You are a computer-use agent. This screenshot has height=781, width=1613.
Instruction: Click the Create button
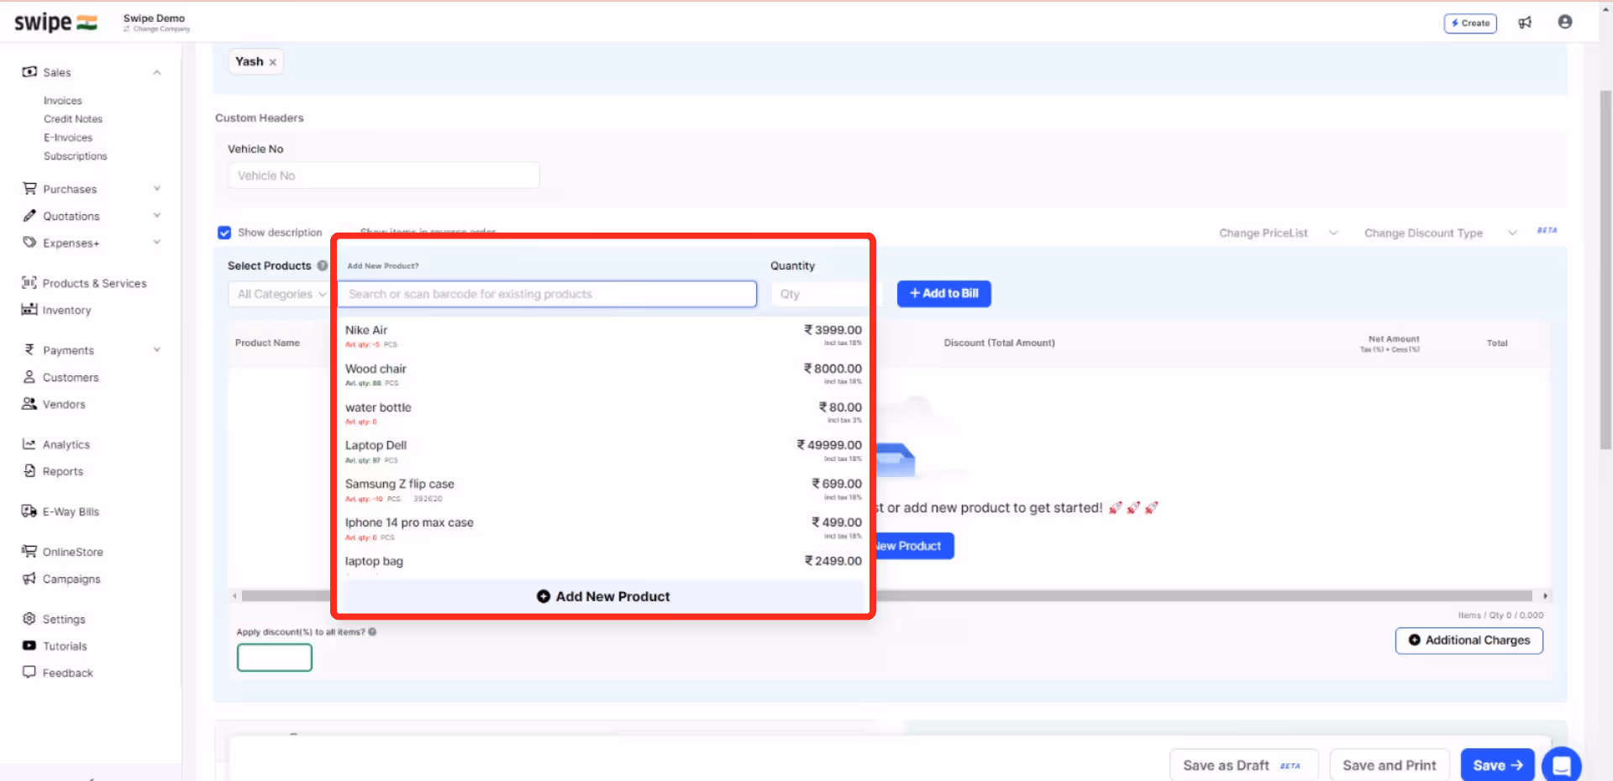(1470, 23)
